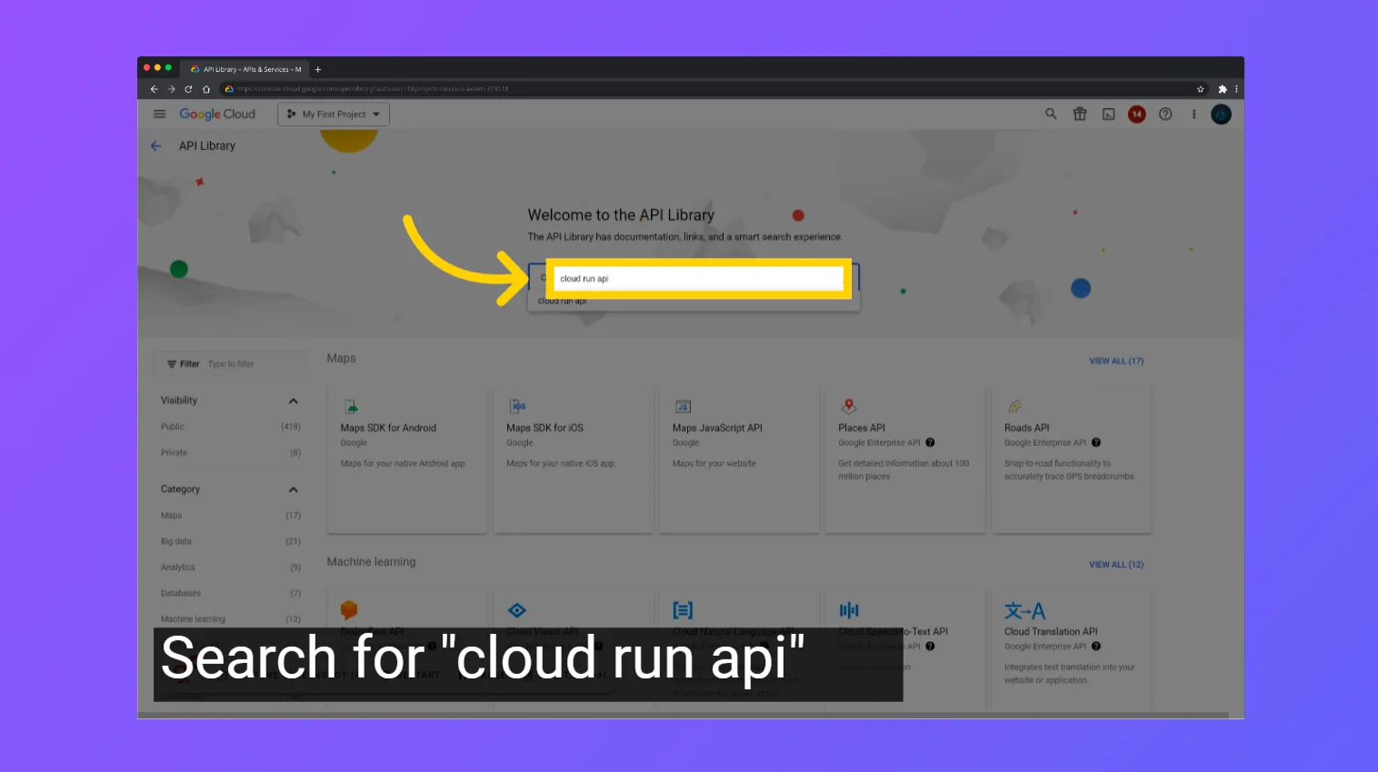Select the cloud run api suggestion
This screenshot has width=1378, height=772.
(694, 302)
